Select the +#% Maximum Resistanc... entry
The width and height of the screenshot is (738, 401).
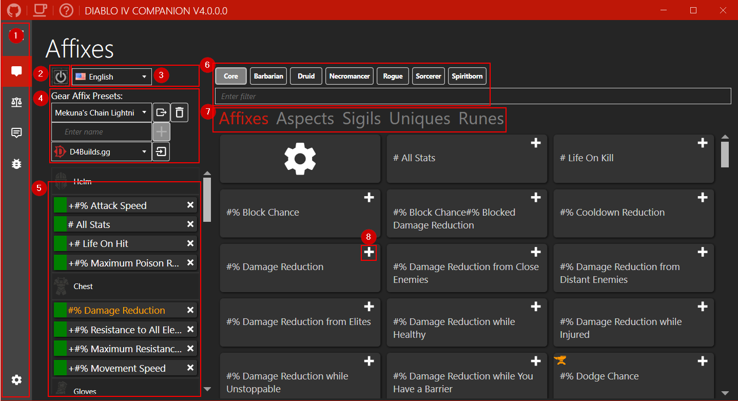(x=125, y=349)
